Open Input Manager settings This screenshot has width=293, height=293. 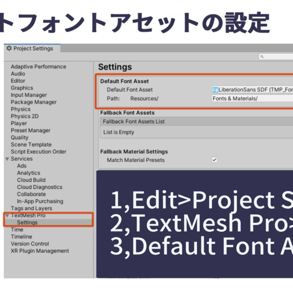pyautogui.click(x=29, y=95)
